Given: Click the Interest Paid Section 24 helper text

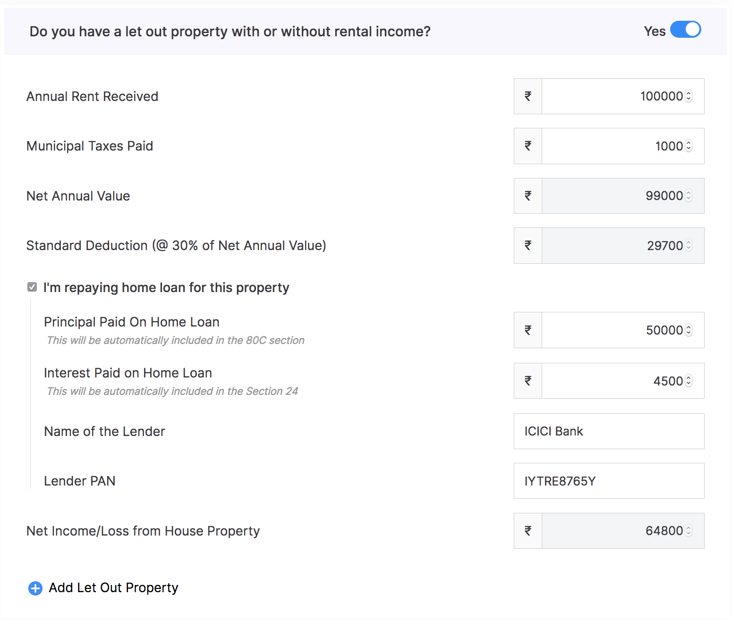Looking at the screenshot, I should (x=172, y=391).
